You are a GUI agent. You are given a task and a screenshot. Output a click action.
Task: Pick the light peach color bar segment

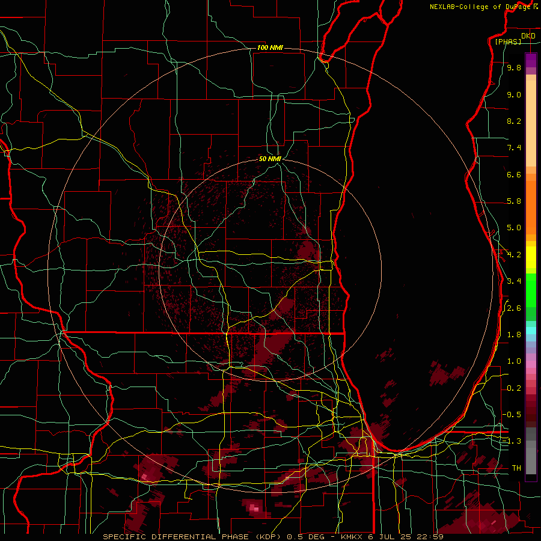pyautogui.click(x=531, y=123)
